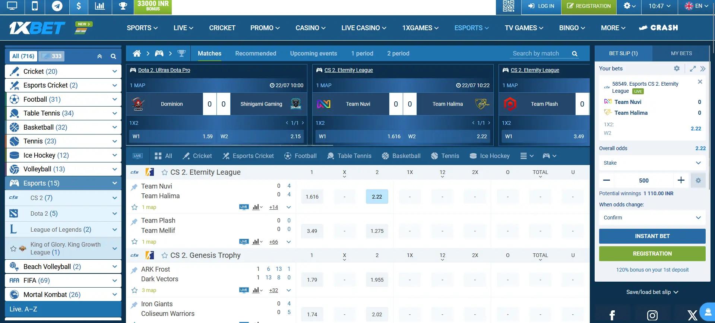The image size is (715, 323).
Task: Select gamepad icon in breadcrumb
Action: 159,53
